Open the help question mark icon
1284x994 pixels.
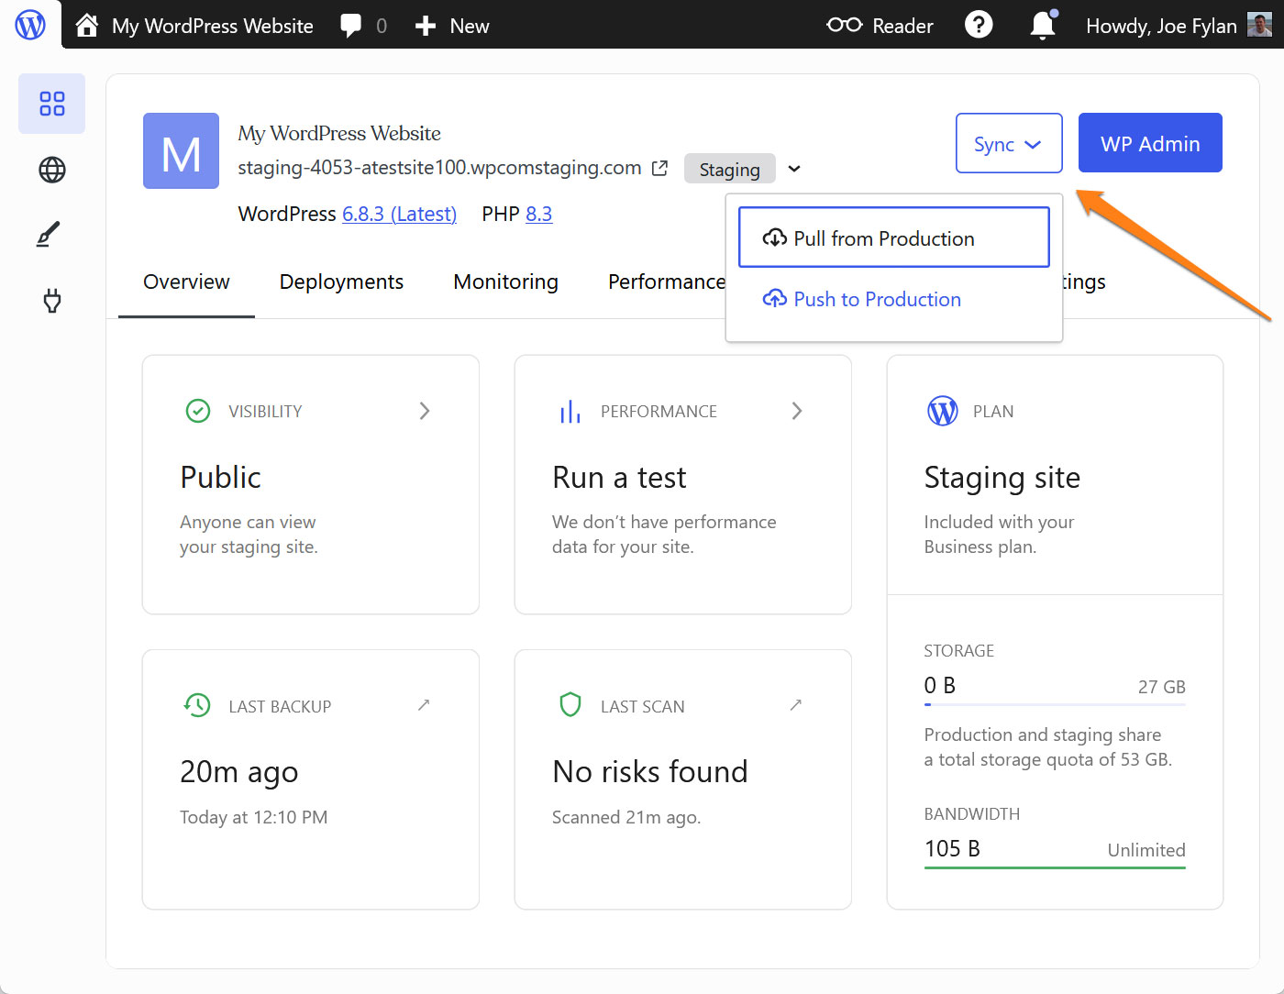pos(979,25)
